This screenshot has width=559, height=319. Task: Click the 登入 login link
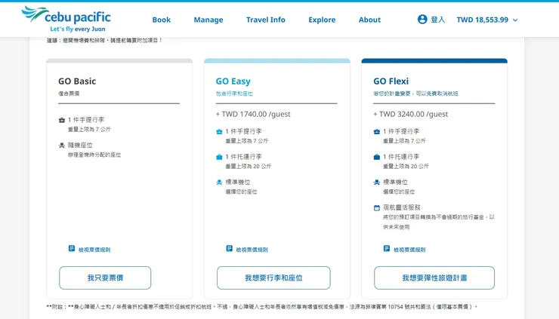point(438,20)
